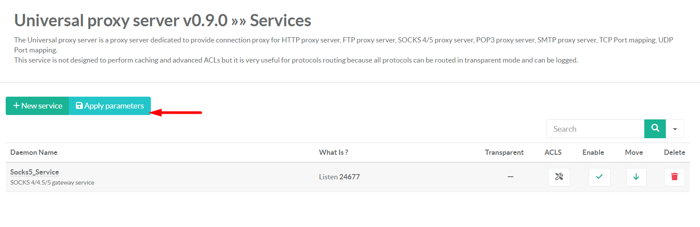700x227 pixels.
Task: Delete Socks5_Service using the trash icon
Action: [674, 177]
